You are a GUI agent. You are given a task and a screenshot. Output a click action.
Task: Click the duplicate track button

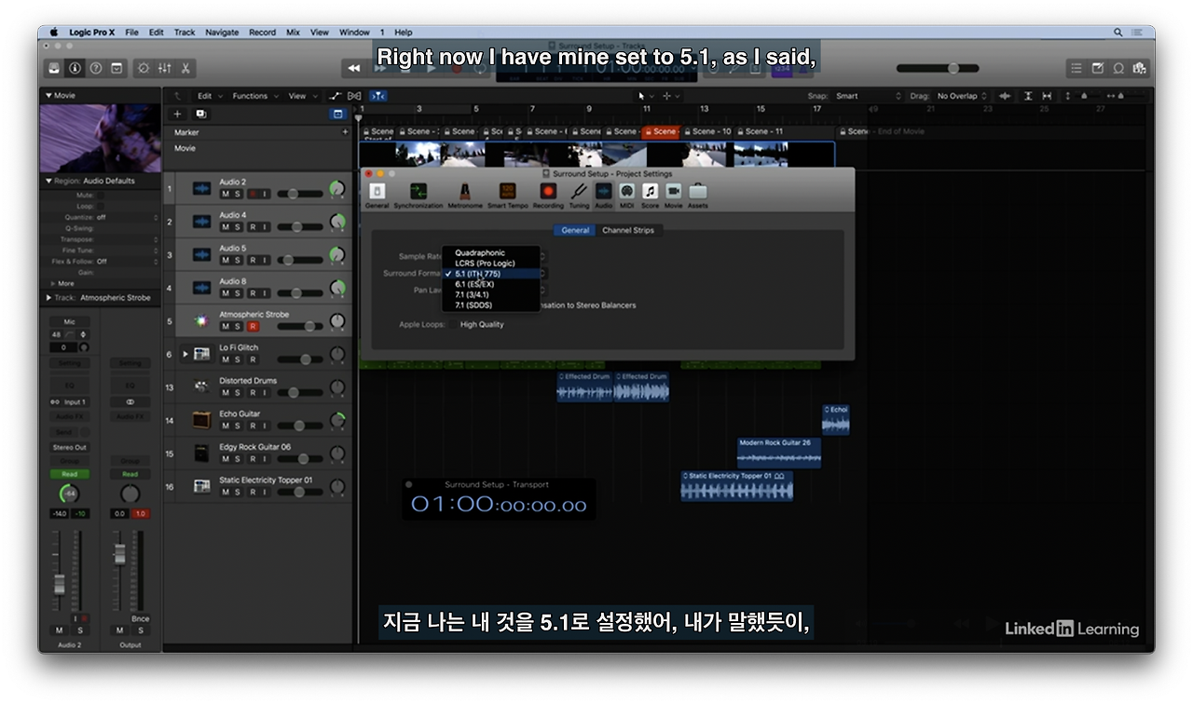tap(200, 114)
